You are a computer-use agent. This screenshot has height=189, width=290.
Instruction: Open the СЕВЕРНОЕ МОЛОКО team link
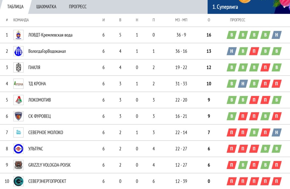tap(46, 133)
